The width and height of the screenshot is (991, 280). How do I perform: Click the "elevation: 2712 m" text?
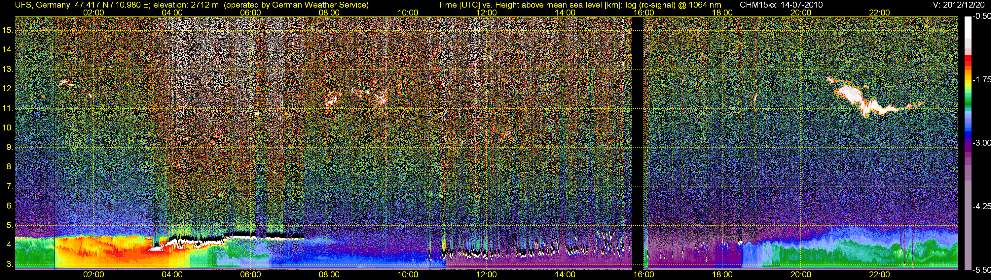pyautogui.click(x=186, y=5)
